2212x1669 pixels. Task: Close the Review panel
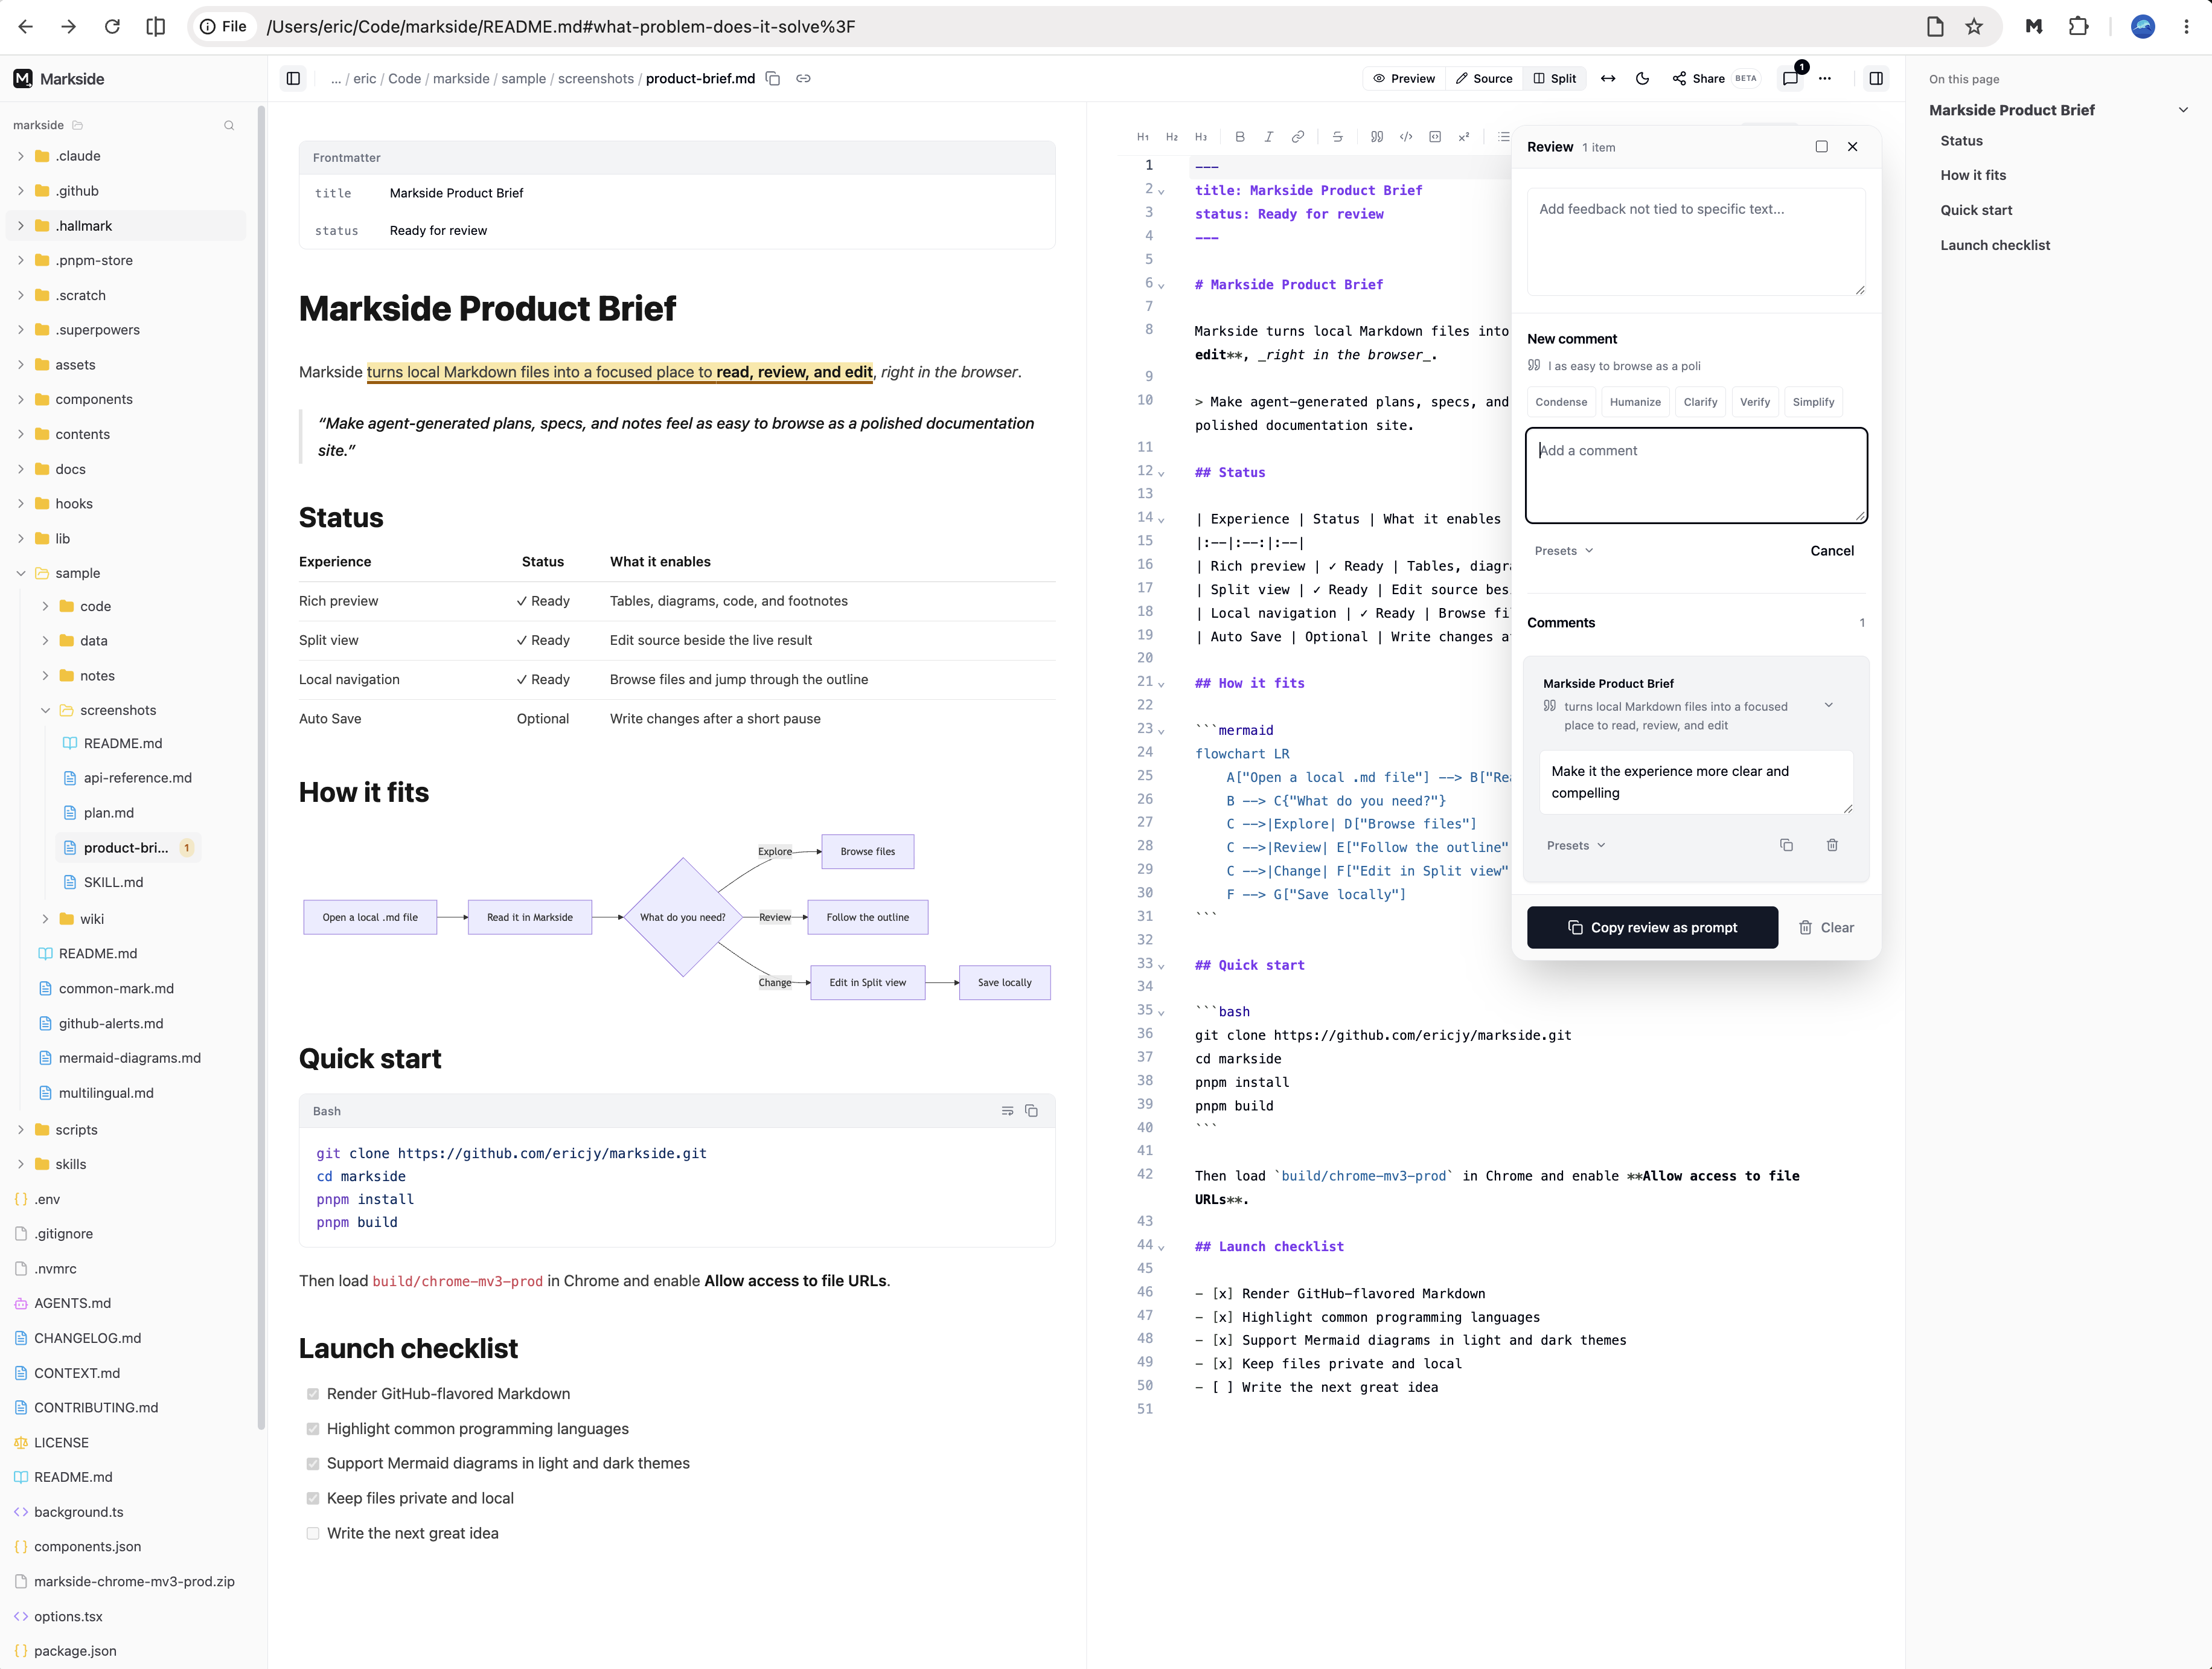tap(1852, 147)
